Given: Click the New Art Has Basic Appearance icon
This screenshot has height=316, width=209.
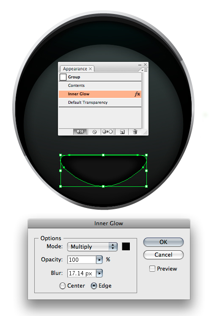Looking at the screenshot, I should [x=80, y=132].
